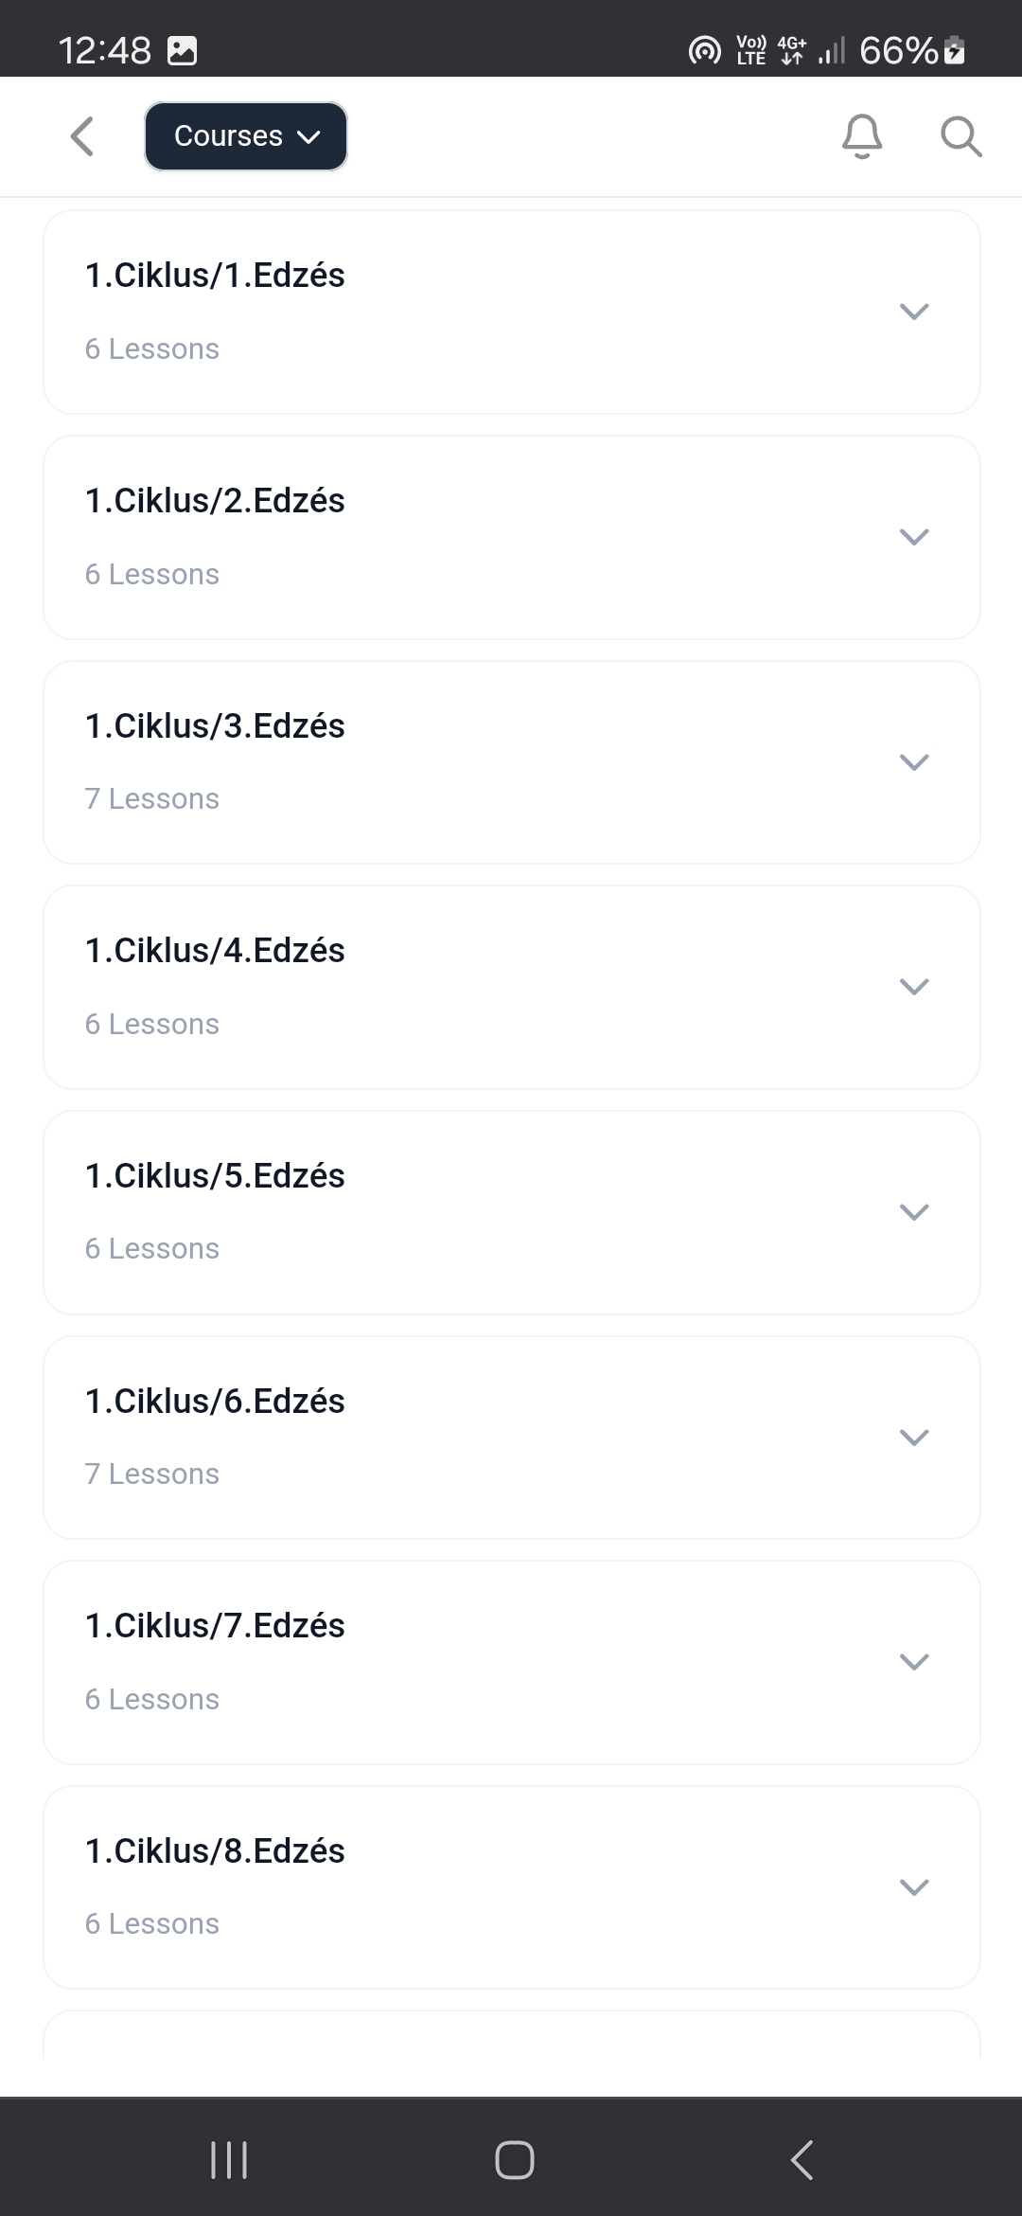Open the 1.Ciklus/1.Edzés section title
The image size is (1022, 2216).
tap(215, 276)
